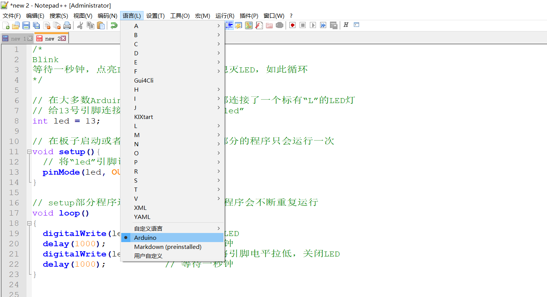Close the new 1 tab

pos(30,38)
